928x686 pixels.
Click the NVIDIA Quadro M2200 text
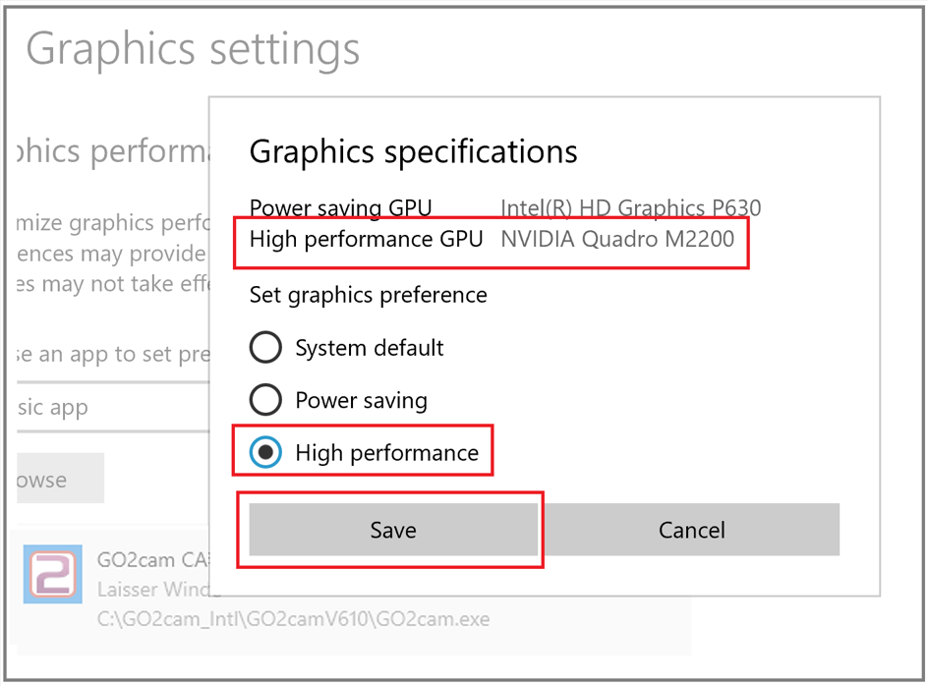tap(617, 239)
